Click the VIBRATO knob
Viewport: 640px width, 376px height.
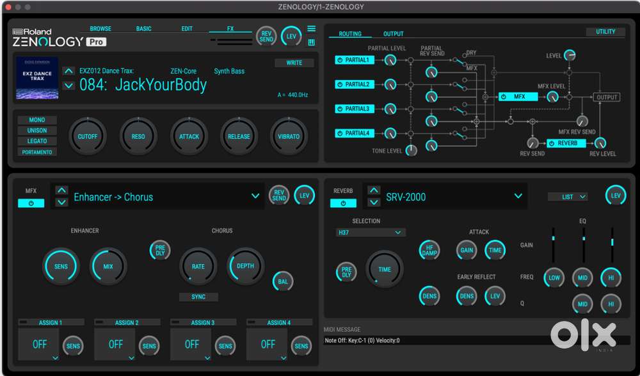[289, 136]
